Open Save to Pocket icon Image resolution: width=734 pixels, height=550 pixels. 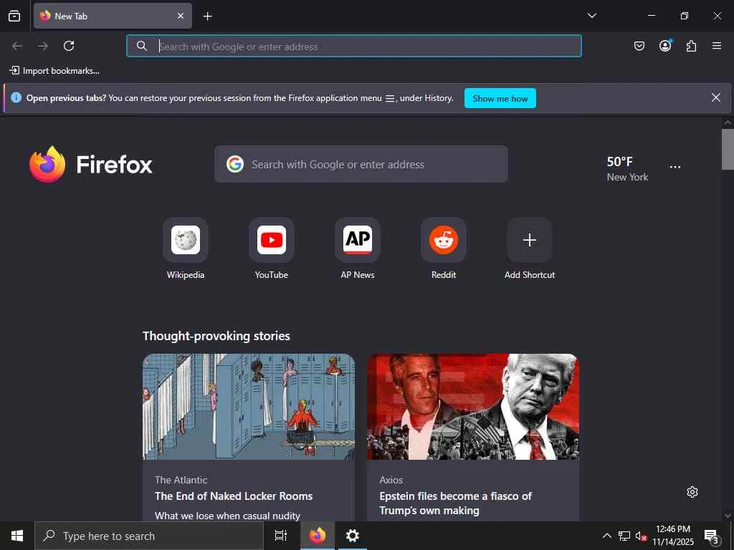point(639,46)
